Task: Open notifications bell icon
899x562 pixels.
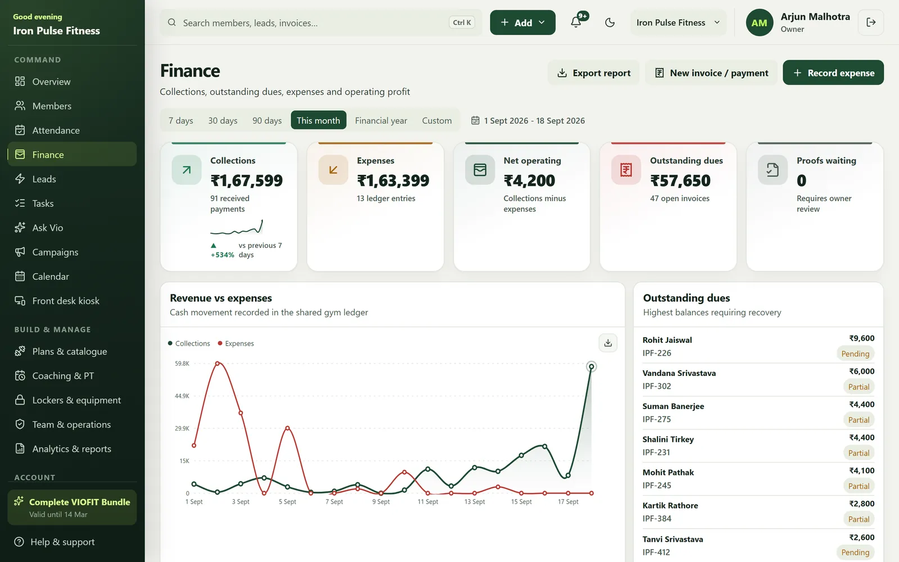Action: pyautogui.click(x=576, y=22)
